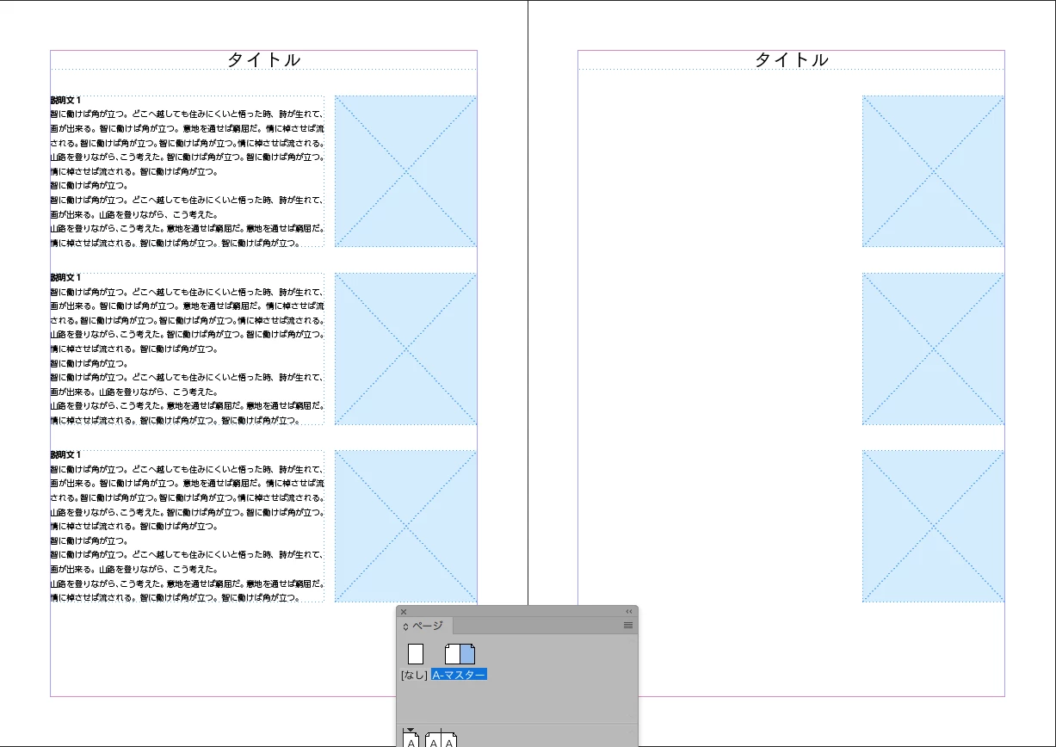Open the ページ panel flyout menu
The image size is (1056, 747).
click(x=628, y=626)
